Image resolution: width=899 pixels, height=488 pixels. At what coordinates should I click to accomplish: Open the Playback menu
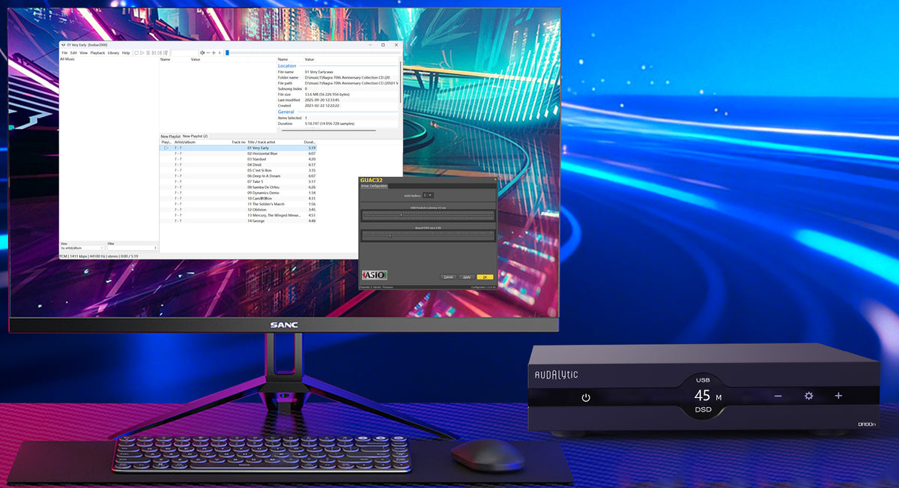pos(97,53)
